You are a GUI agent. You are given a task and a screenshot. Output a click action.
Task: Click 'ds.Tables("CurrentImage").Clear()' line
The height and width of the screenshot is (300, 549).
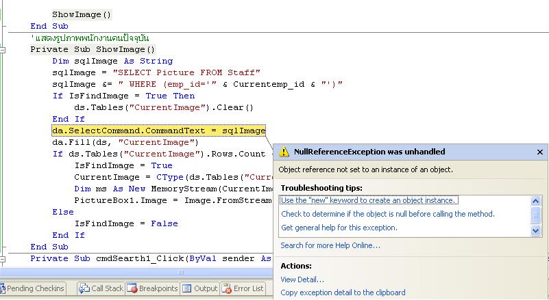(164, 107)
